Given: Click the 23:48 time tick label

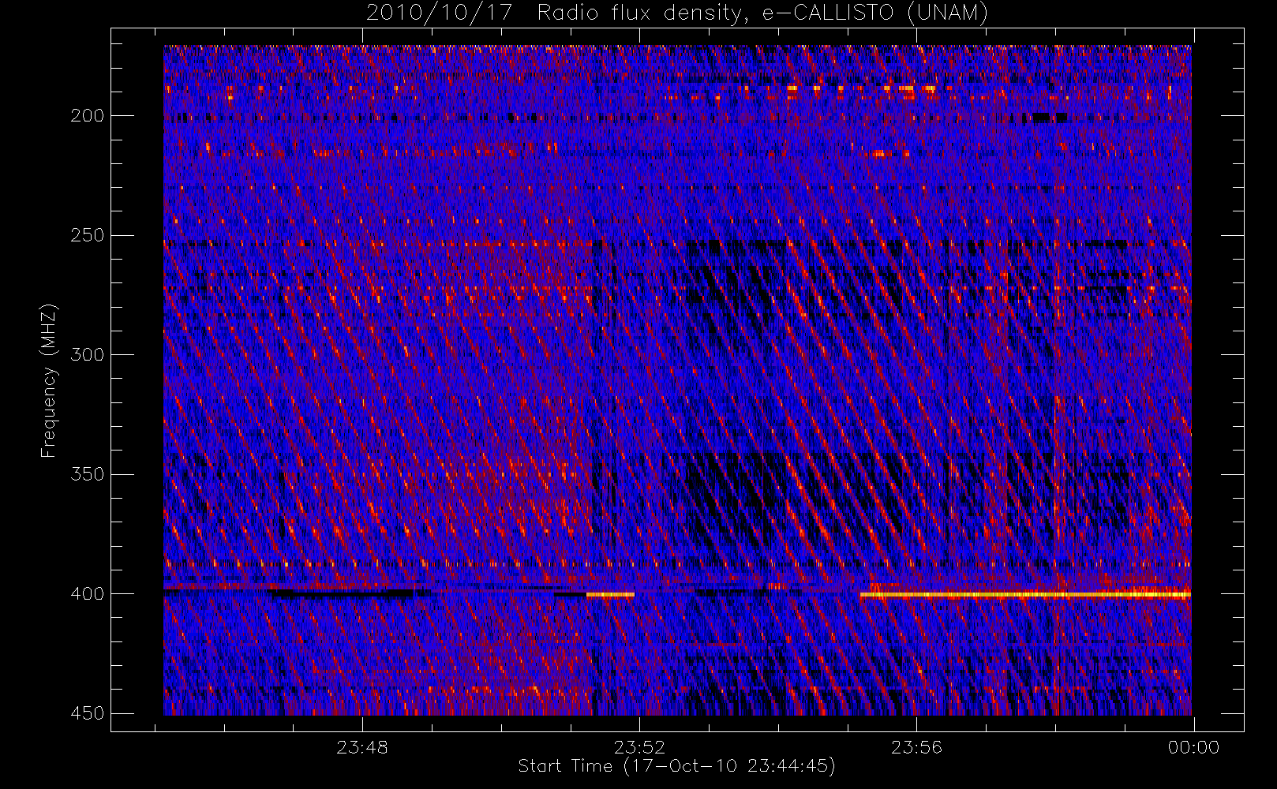Looking at the screenshot, I should pyautogui.click(x=362, y=747).
